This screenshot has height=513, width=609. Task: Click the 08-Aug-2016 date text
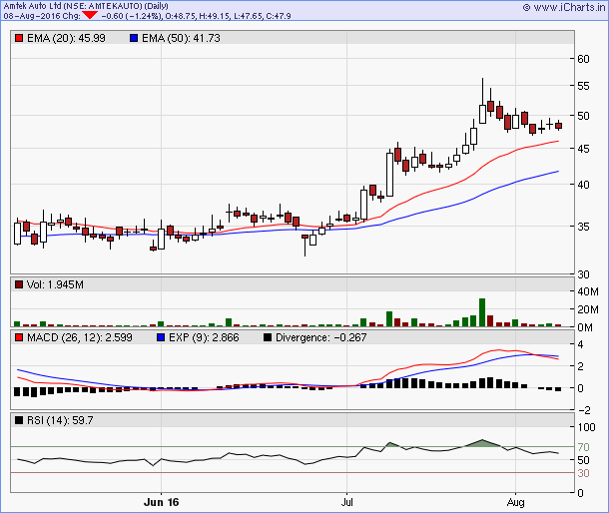point(32,16)
